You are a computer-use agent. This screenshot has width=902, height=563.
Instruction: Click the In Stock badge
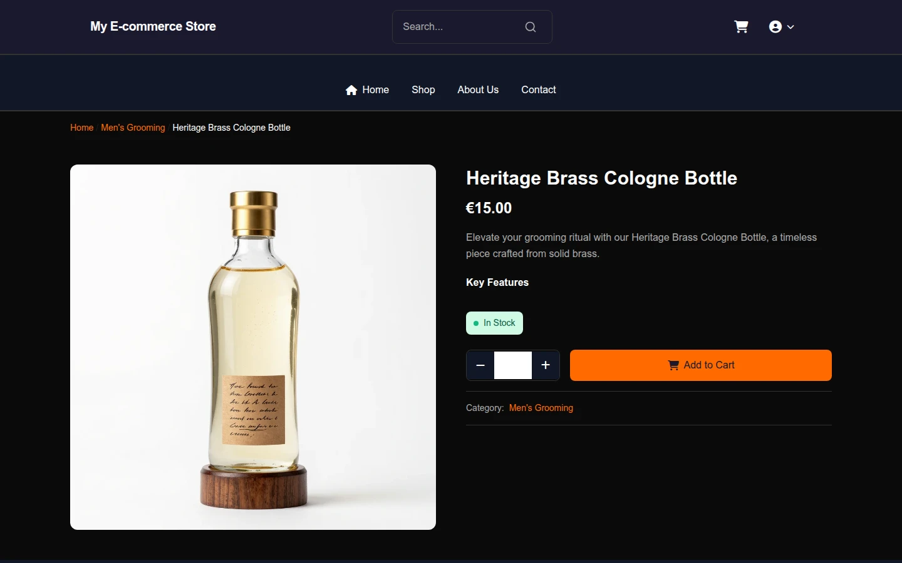tap(494, 323)
